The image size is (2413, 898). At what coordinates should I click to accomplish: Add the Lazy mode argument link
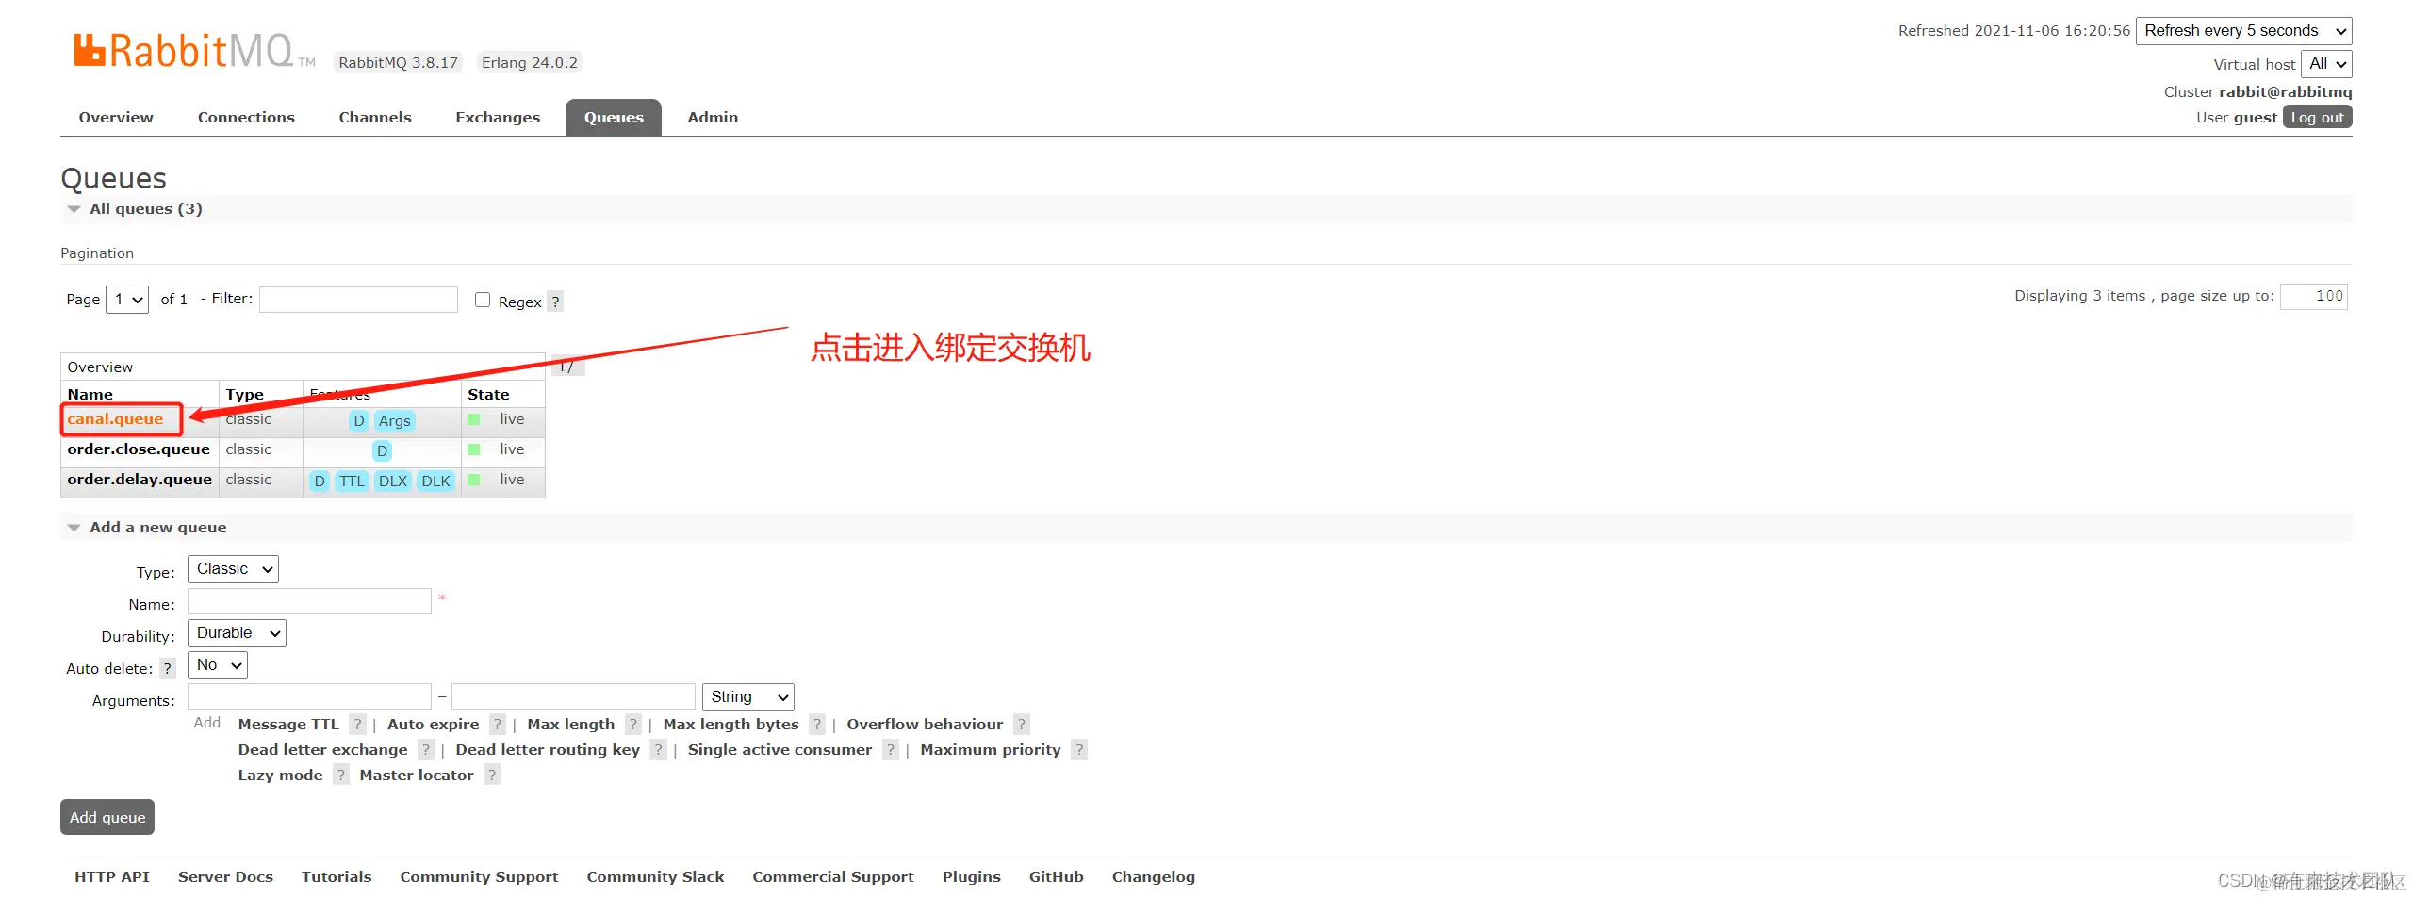pos(280,776)
